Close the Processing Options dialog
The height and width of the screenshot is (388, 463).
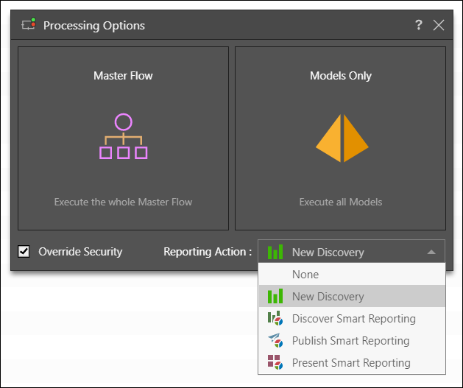(439, 25)
